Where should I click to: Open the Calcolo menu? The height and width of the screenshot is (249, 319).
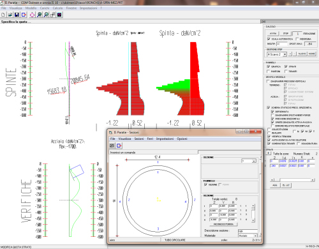click(x=57, y=8)
